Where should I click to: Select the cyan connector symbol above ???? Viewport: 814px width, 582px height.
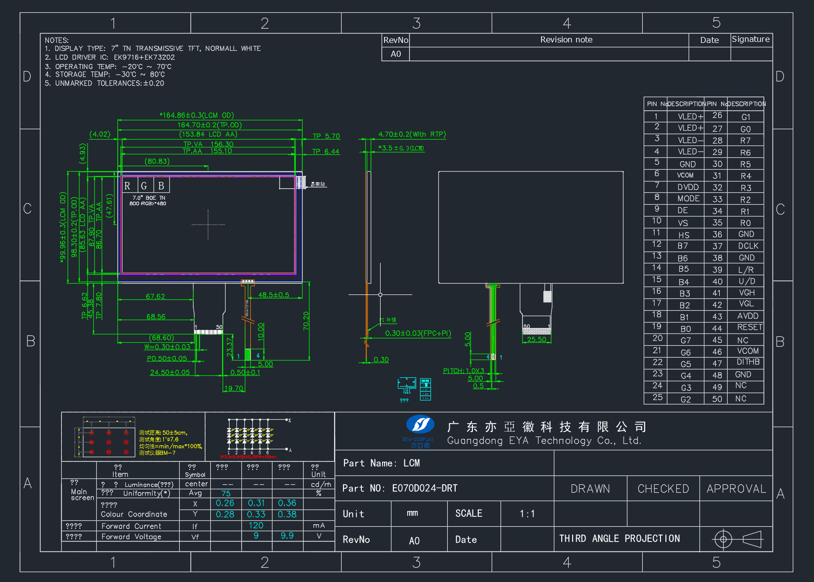[x=407, y=386]
